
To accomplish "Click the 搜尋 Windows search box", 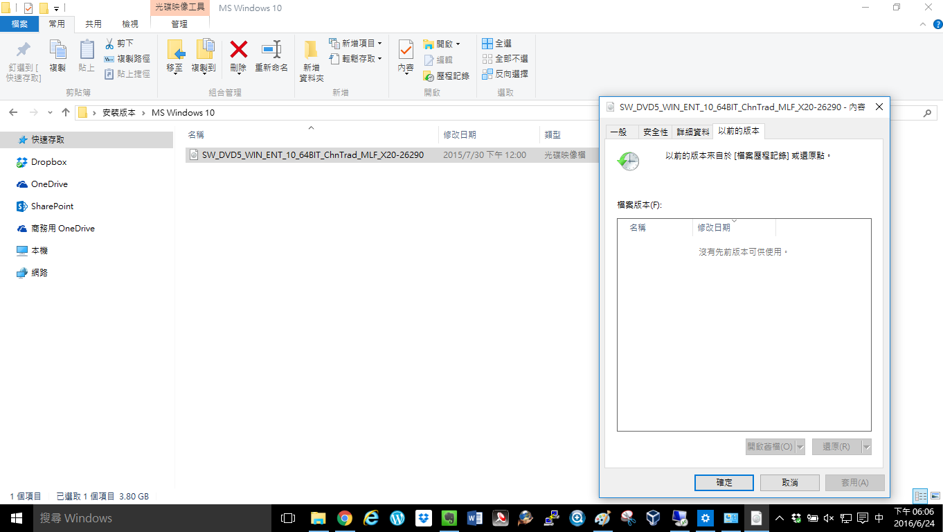I will 152,518.
